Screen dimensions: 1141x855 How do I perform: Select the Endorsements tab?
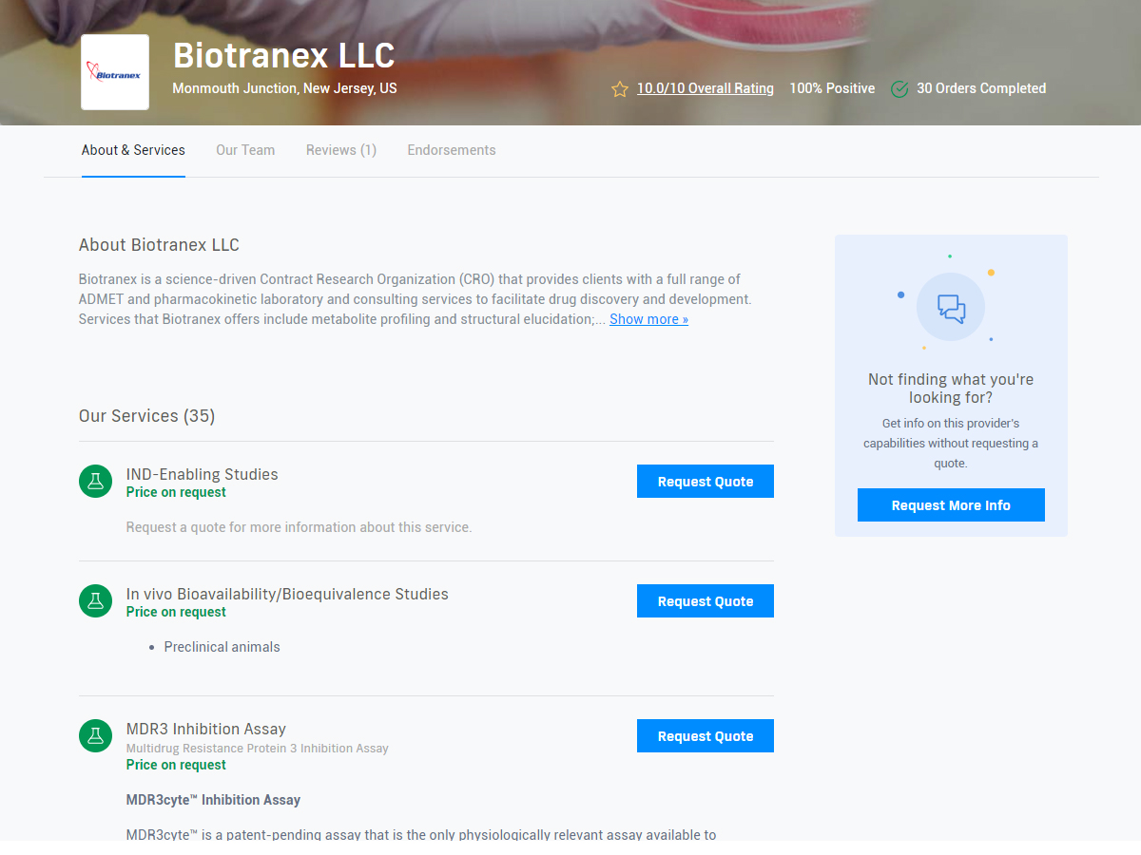(452, 150)
